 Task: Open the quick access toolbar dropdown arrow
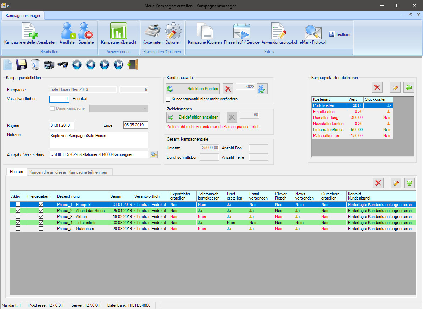(x=9, y=6)
